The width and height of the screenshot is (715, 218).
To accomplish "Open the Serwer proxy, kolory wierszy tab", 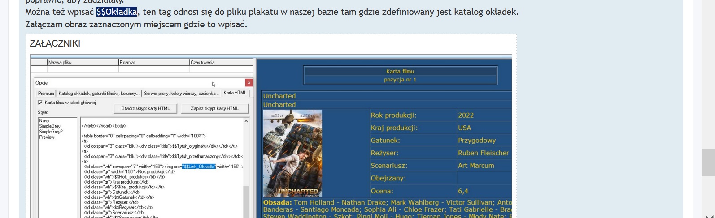I will pyautogui.click(x=181, y=94).
